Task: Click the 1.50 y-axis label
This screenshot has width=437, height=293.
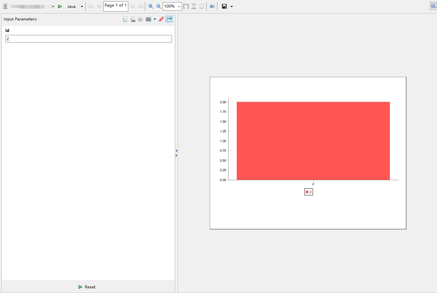Action: (x=223, y=121)
